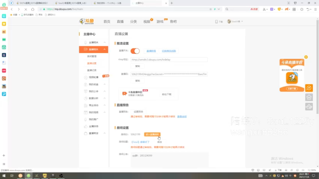
Task: Click the four-square grid icon in browser toolbar
Action: [x=294, y=9]
